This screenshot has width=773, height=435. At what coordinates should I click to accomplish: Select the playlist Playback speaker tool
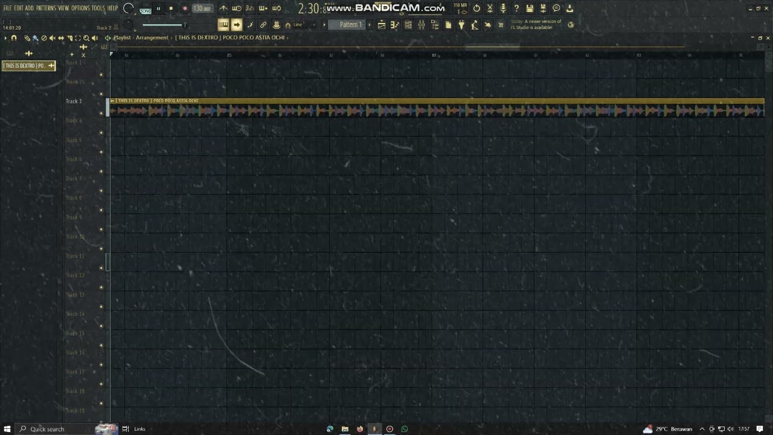(94, 38)
